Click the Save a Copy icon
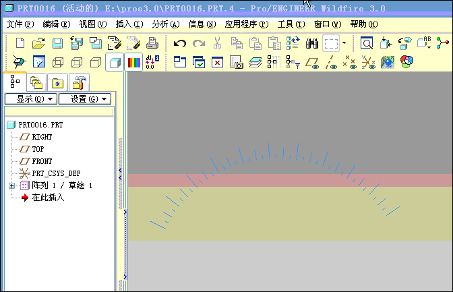This screenshot has width=453, height=292. (77, 43)
